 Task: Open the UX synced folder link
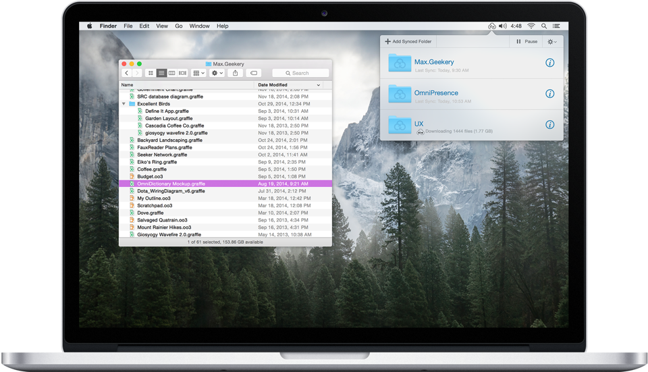418,124
